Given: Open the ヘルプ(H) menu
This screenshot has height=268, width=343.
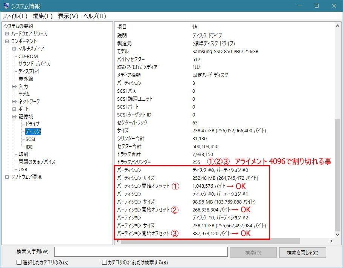Looking at the screenshot, I should 95,16.
